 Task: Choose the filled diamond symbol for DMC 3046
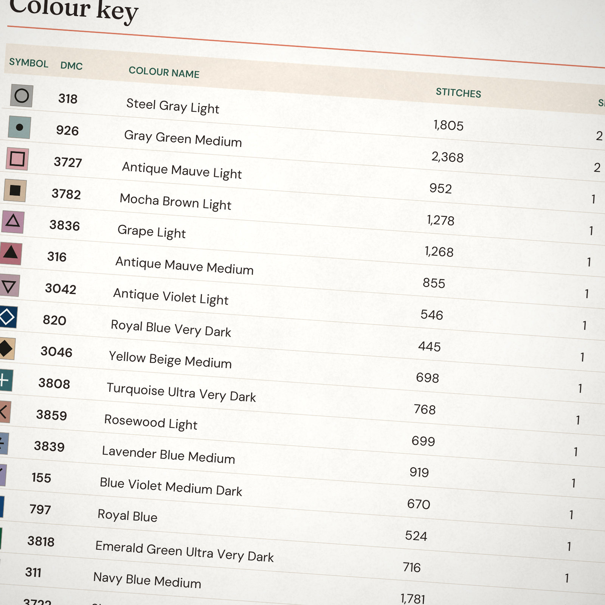[7, 349]
